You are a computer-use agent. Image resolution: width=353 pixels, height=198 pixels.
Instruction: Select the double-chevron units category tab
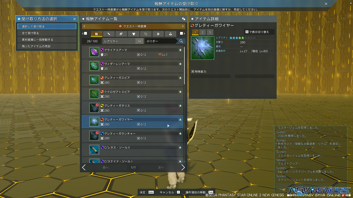(121, 34)
